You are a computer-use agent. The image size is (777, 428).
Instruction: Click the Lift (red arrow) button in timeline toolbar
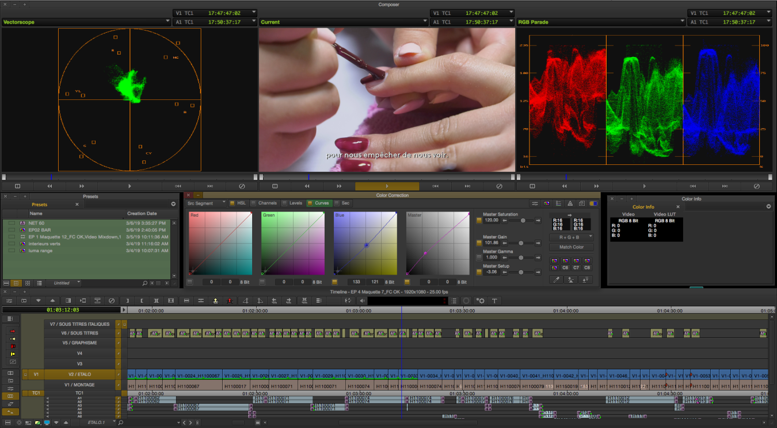(x=230, y=300)
